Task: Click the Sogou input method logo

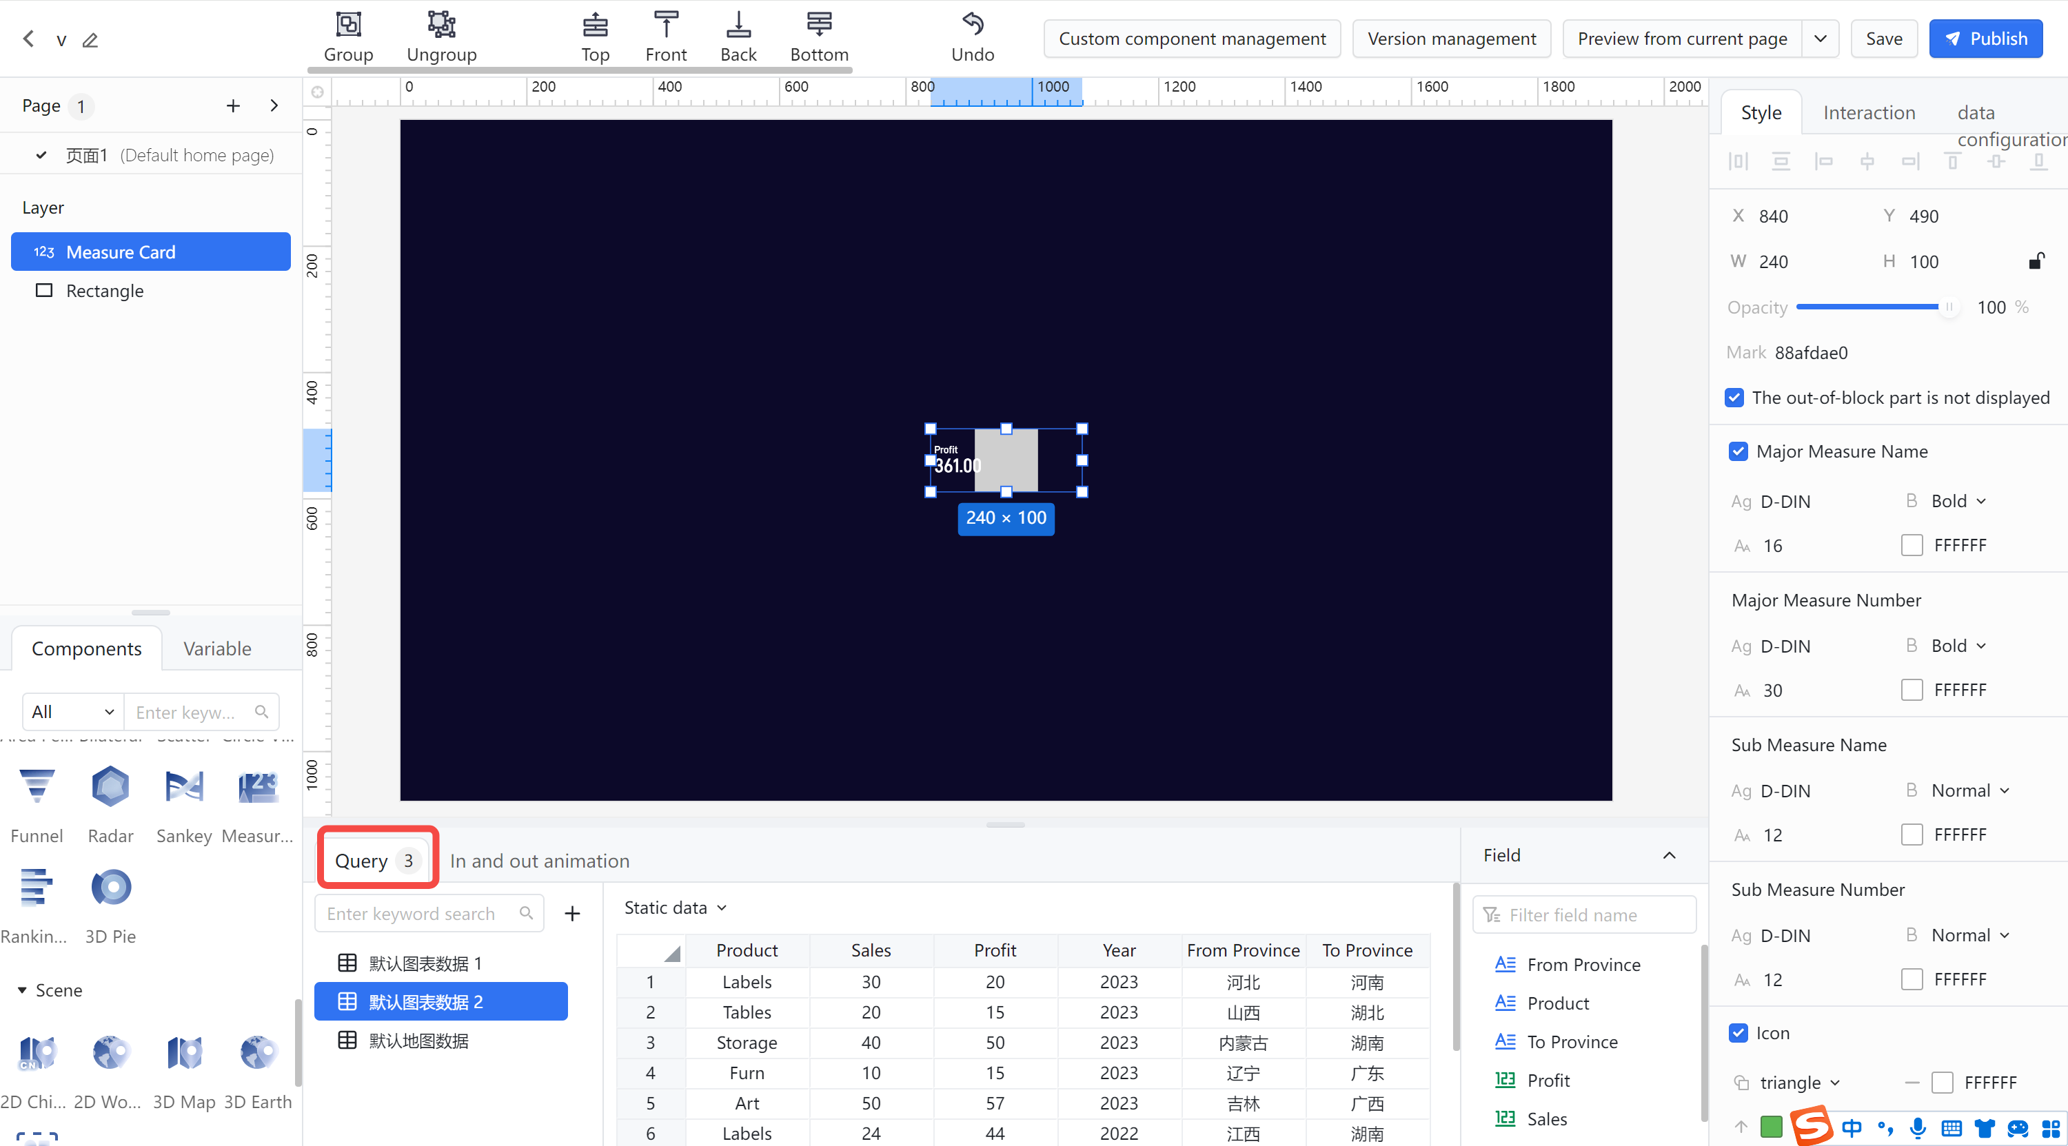Action: (1810, 1126)
